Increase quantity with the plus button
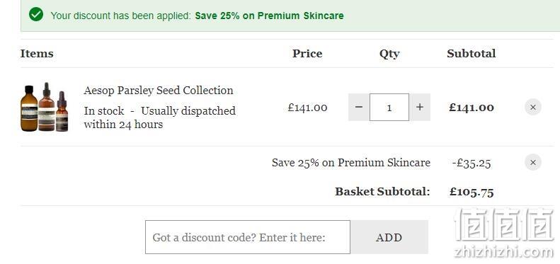The image size is (560, 264). 420,107
